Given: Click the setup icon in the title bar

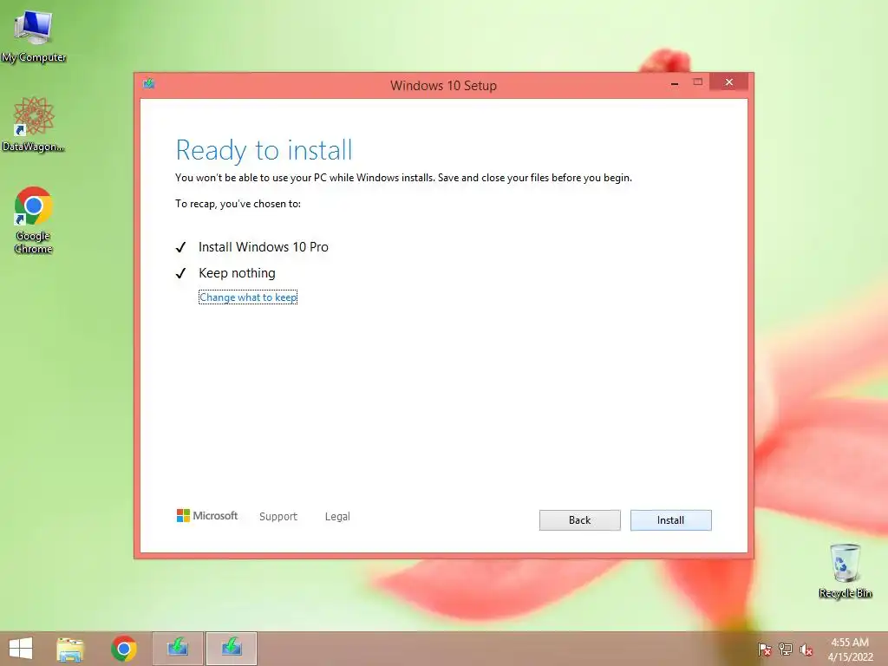Looking at the screenshot, I should click(x=149, y=84).
